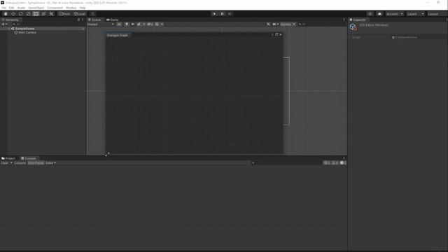Viewport: 448px width, 252px height.
Task: Open the SampleScene row options menu
Action: (x=83, y=29)
